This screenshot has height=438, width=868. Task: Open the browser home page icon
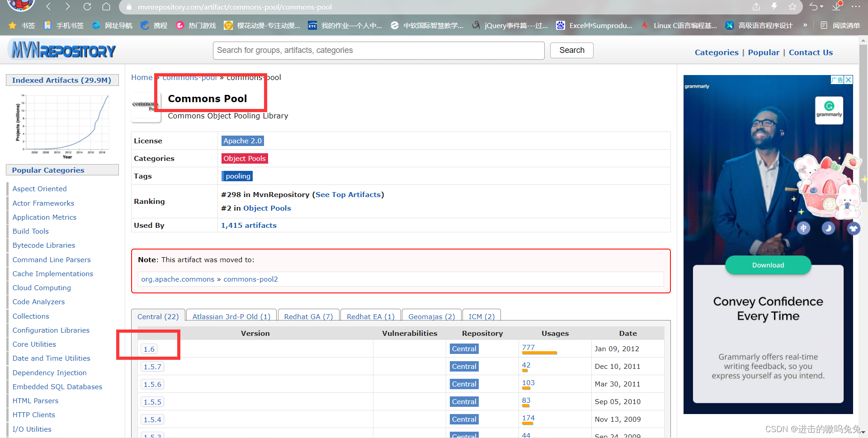pos(106,6)
